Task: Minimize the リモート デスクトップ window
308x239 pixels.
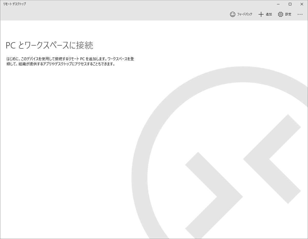Action: click(278, 4)
